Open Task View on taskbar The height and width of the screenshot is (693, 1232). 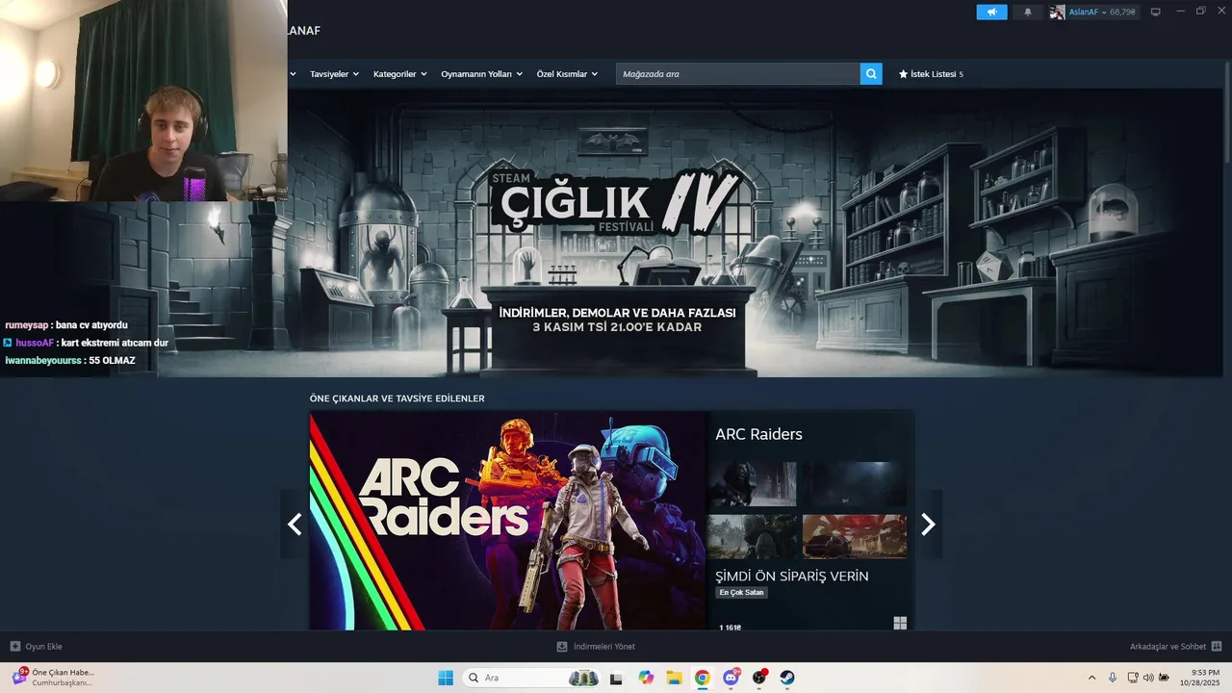616,678
